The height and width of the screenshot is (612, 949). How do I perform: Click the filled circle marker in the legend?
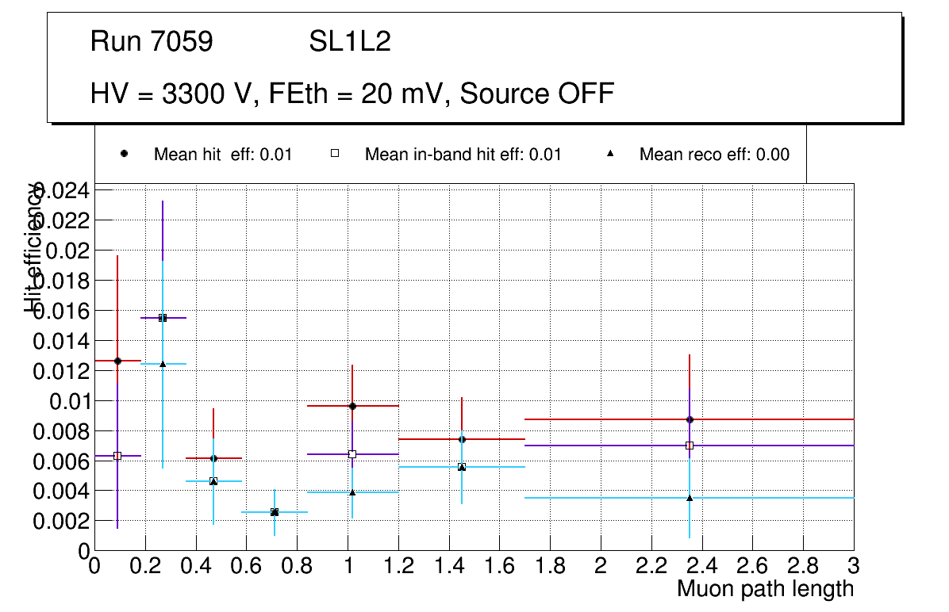[x=125, y=154]
